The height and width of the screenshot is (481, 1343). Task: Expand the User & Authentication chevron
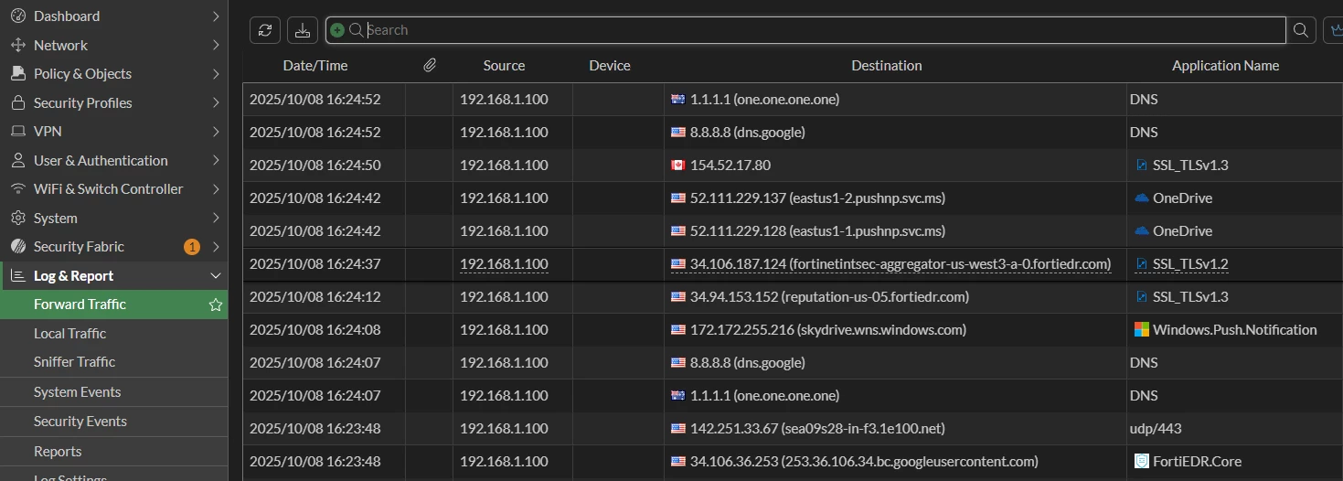[216, 160]
